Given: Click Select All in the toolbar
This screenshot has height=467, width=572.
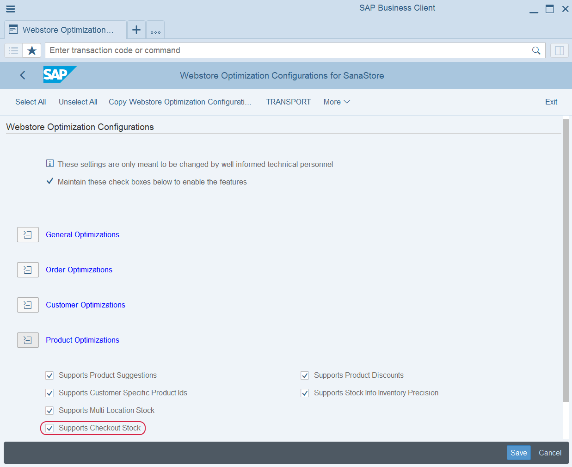Looking at the screenshot, I should click(31, 102).
